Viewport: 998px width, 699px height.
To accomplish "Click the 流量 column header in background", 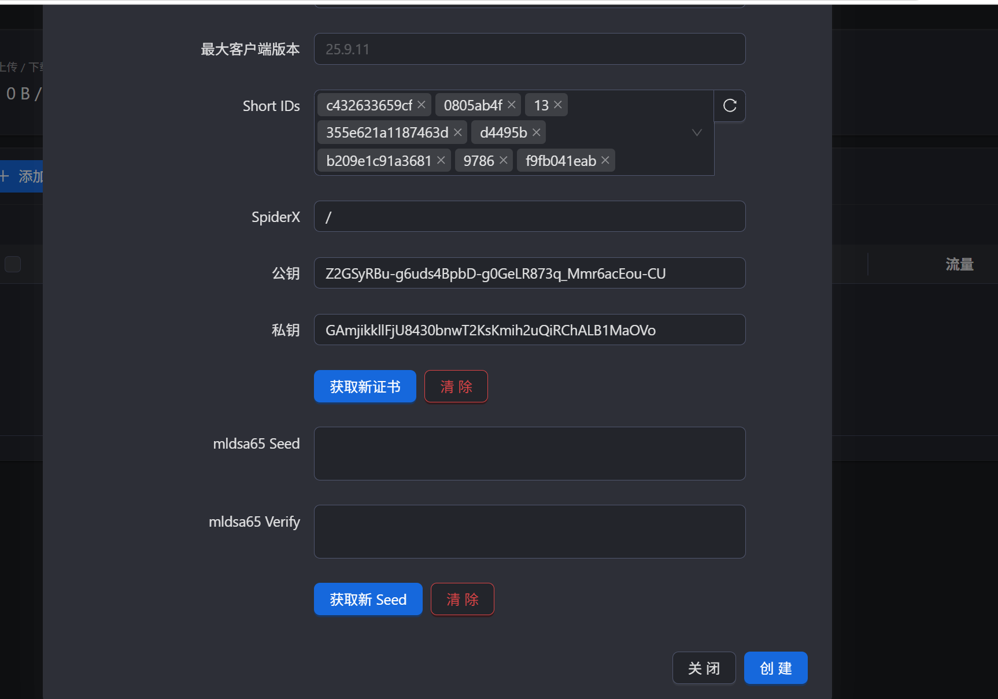I will tap(960, 264).
